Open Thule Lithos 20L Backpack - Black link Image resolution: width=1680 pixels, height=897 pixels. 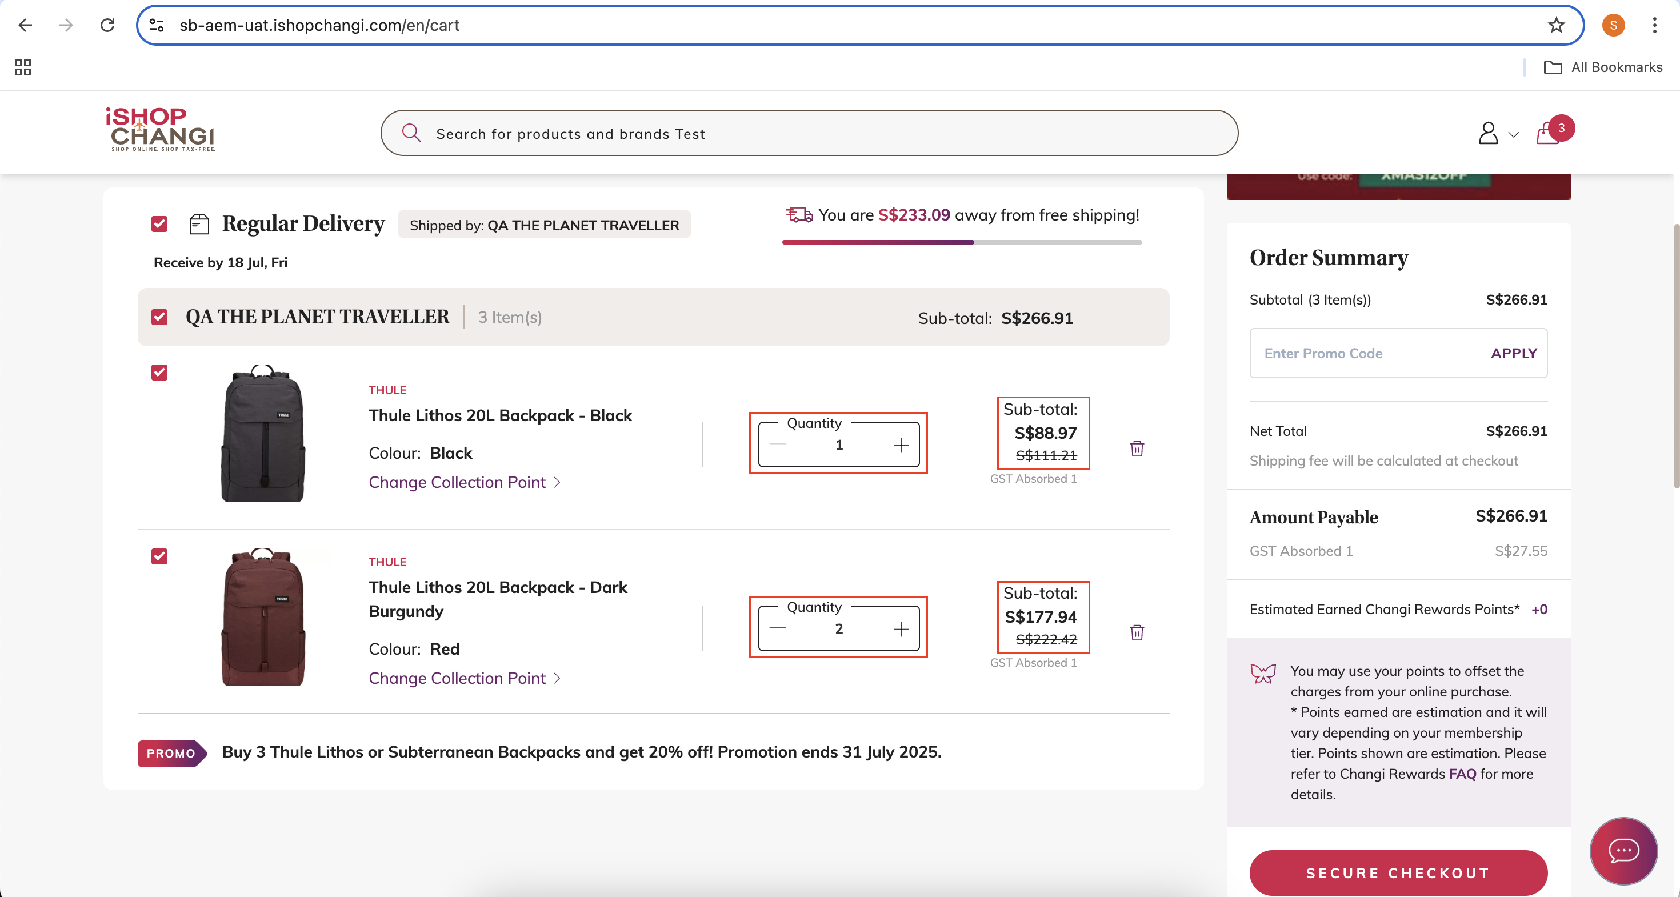click(499, 415)
